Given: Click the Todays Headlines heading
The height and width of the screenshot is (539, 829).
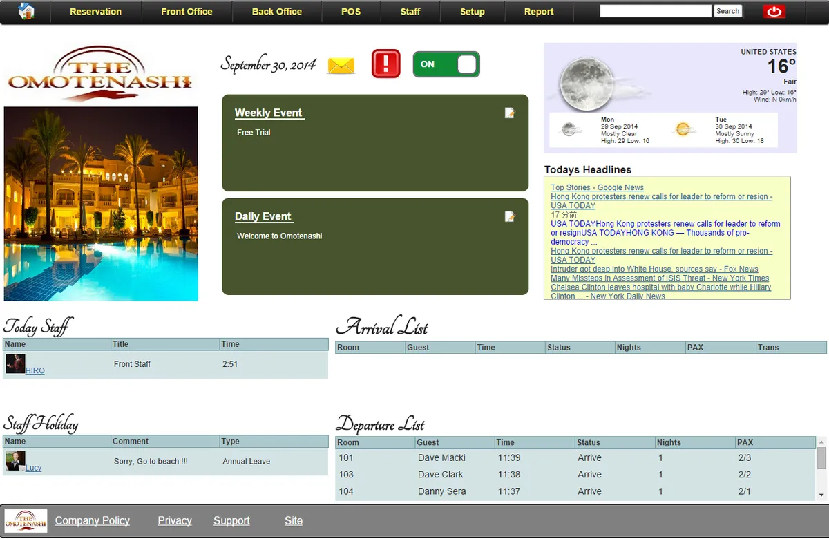Looking at the screenshot, I should coord(588,170).
